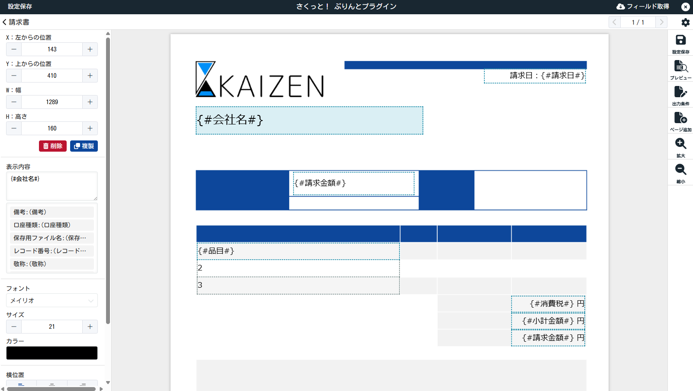Click the フィールド取得 cloud download button
The height and width of the screenshot is (391, 693).
(643, 6)
